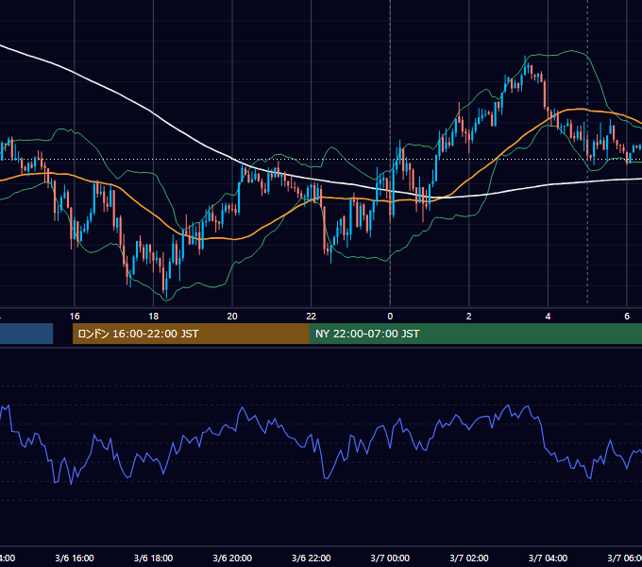Click hour label 18 on price chart axis
This screenshot has width=642, height=567.
(153, 317)
